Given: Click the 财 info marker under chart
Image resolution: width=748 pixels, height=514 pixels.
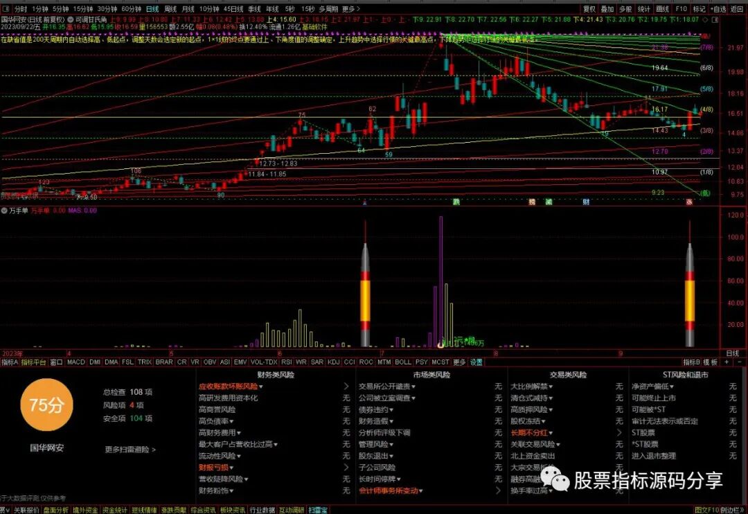Looking at the screenshot, I should (586, 202).
